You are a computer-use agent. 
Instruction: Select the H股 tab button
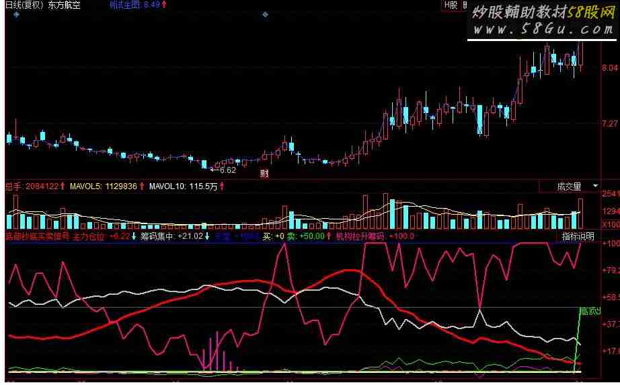pos(451,5)
